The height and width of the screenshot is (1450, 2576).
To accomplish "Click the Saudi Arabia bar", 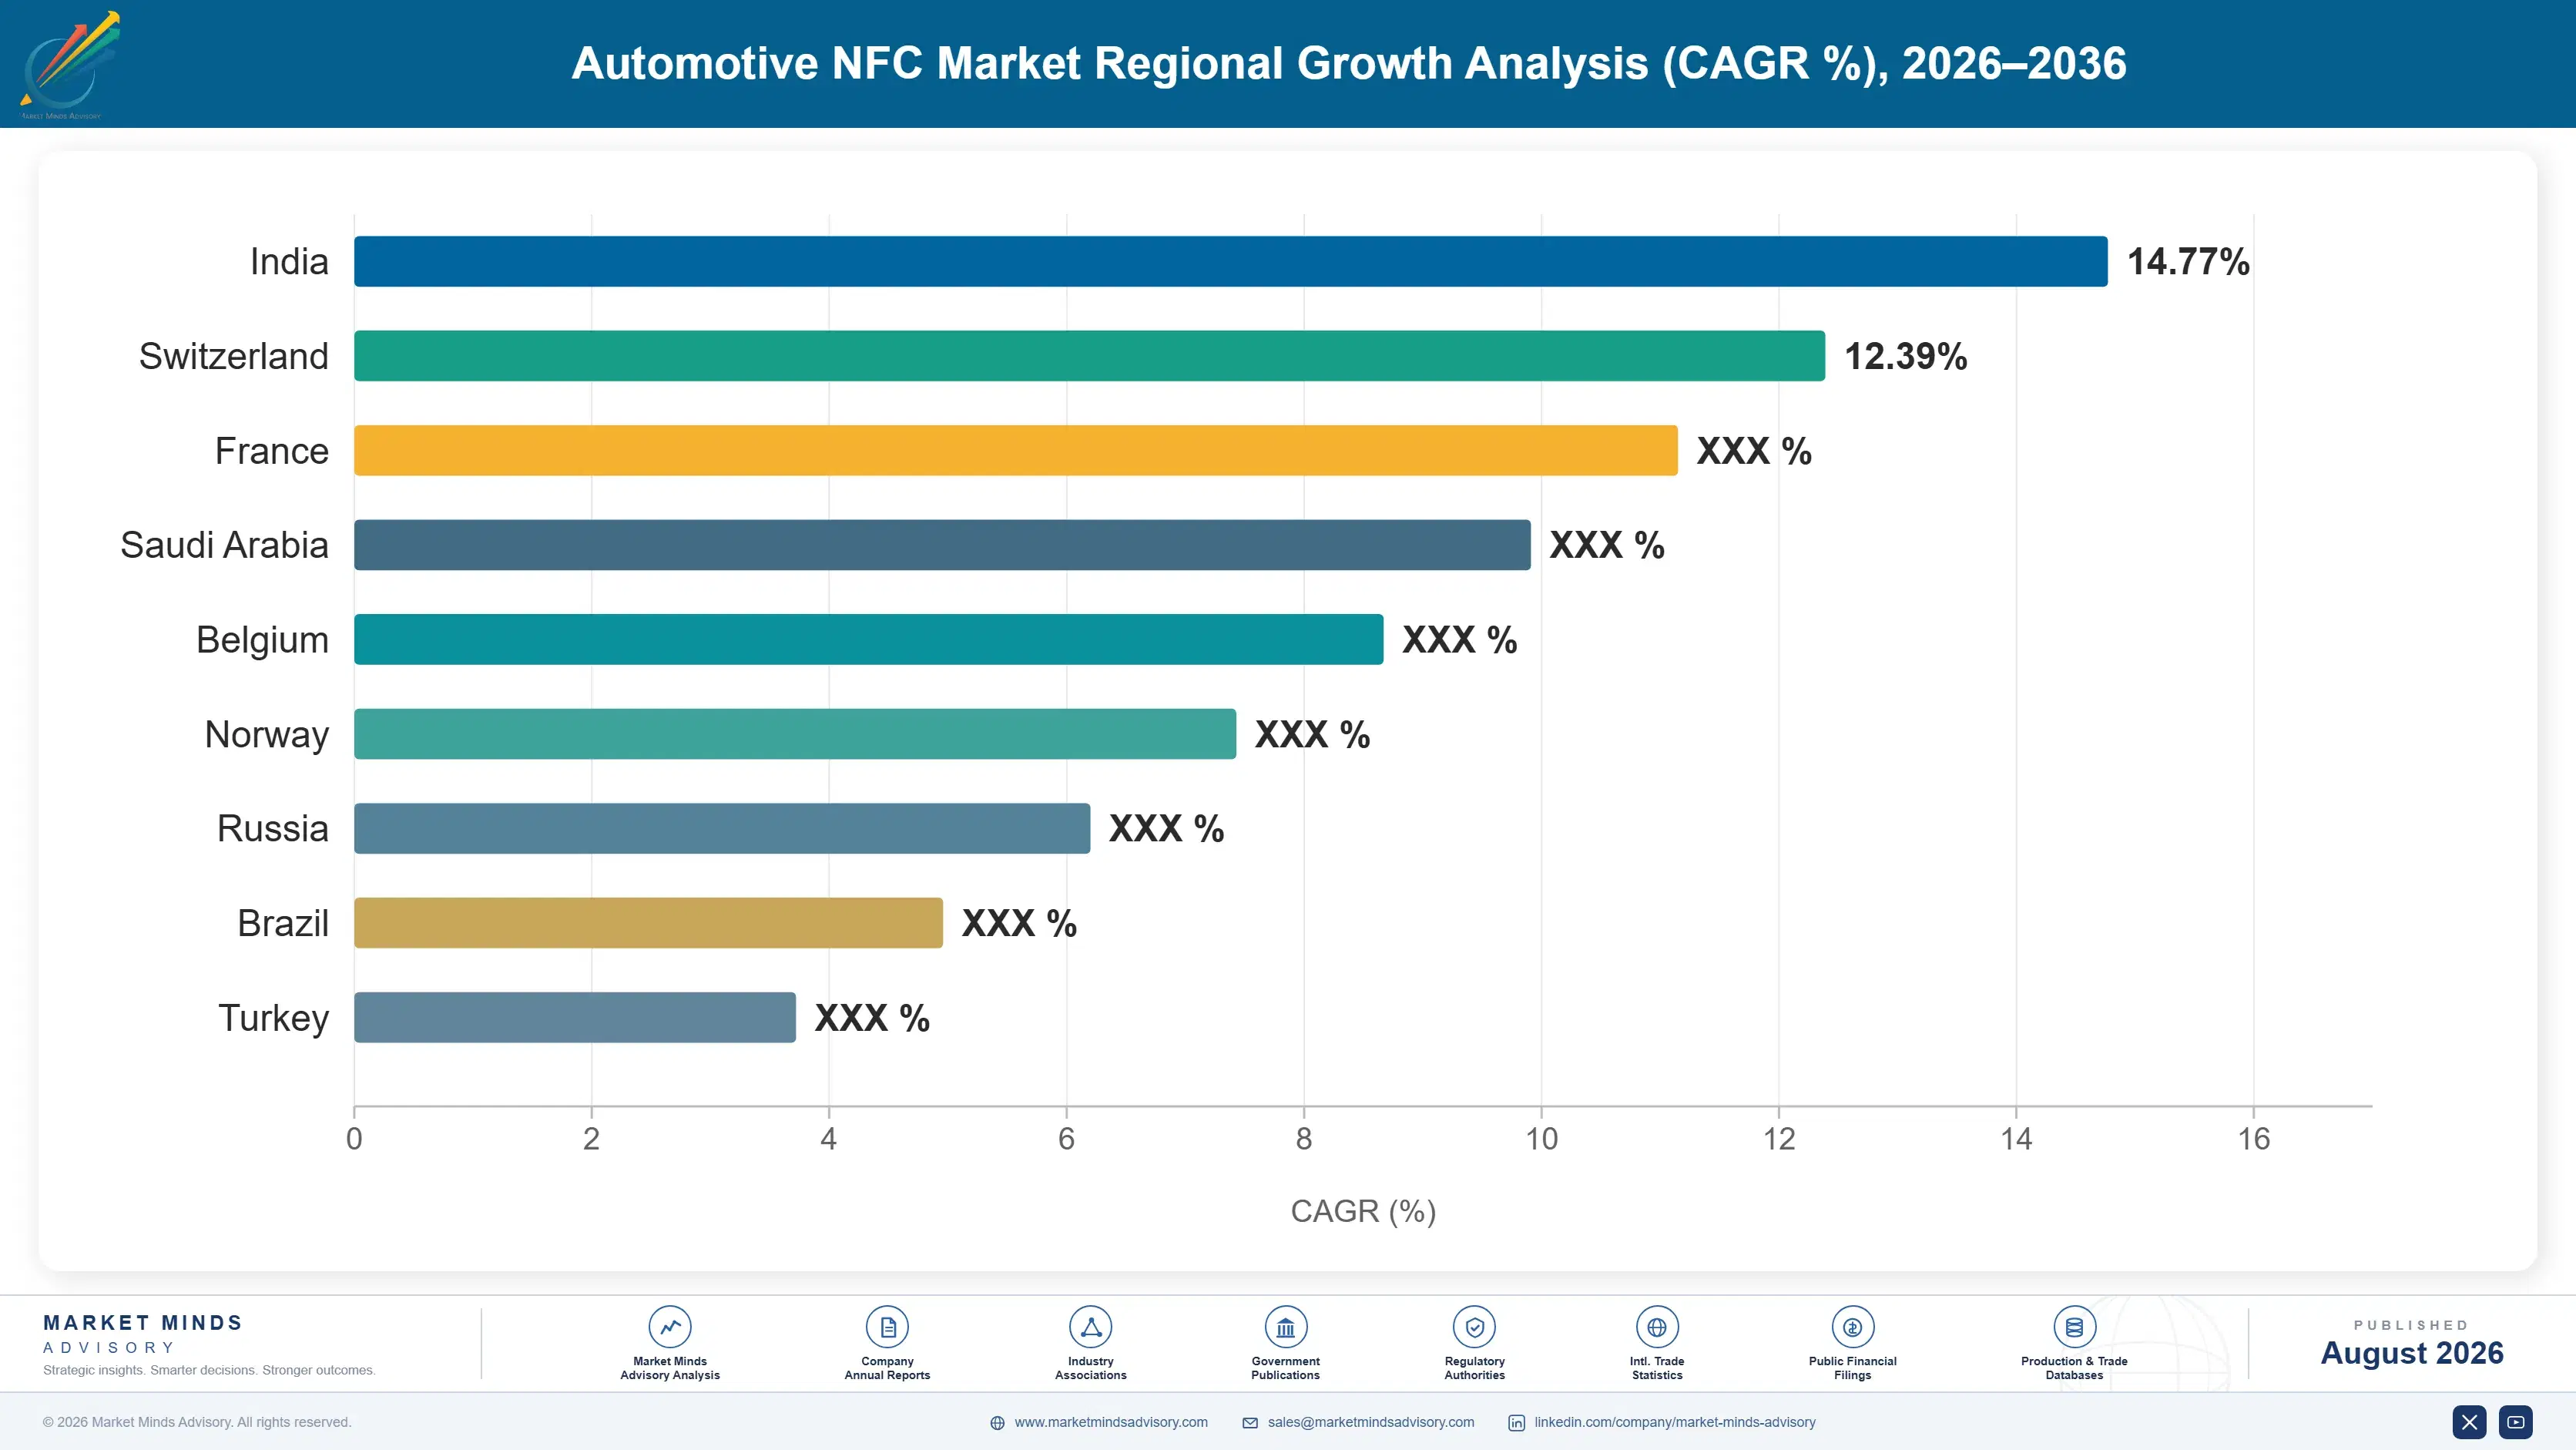I will point(942,545).
